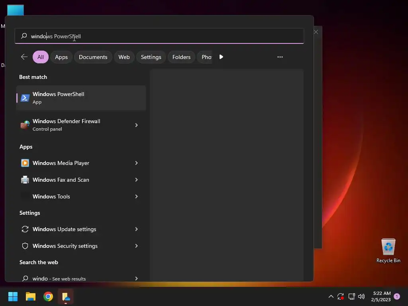Close the window behind the search panel
The width and height of the screenshot is (408, 306).
[x=316, y=32]
